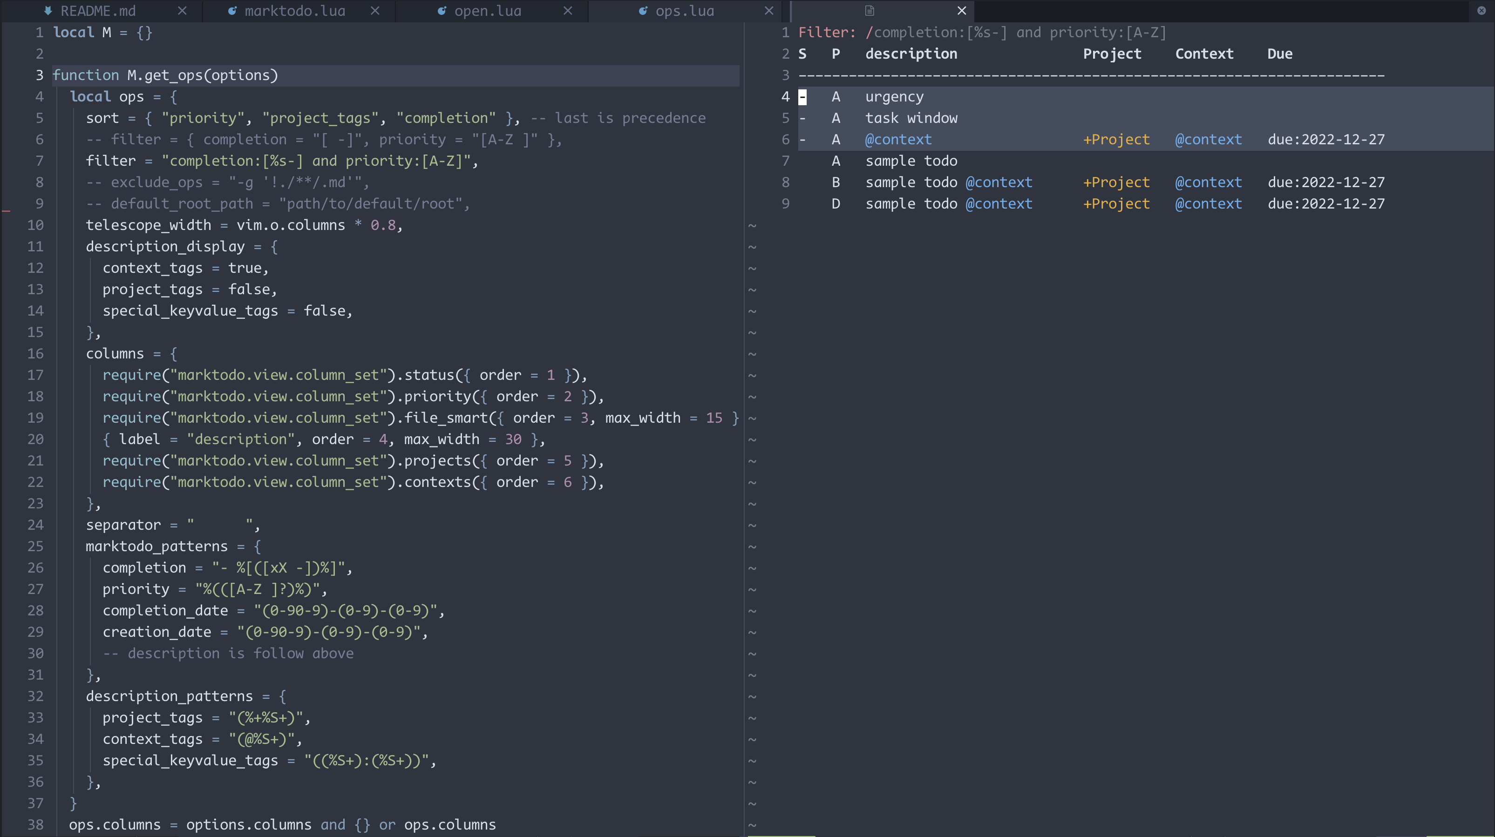The width and height of the screenshot is (1495, 837).
Task: Toggle status marker of the urgency task
Action: coord(802,97)
